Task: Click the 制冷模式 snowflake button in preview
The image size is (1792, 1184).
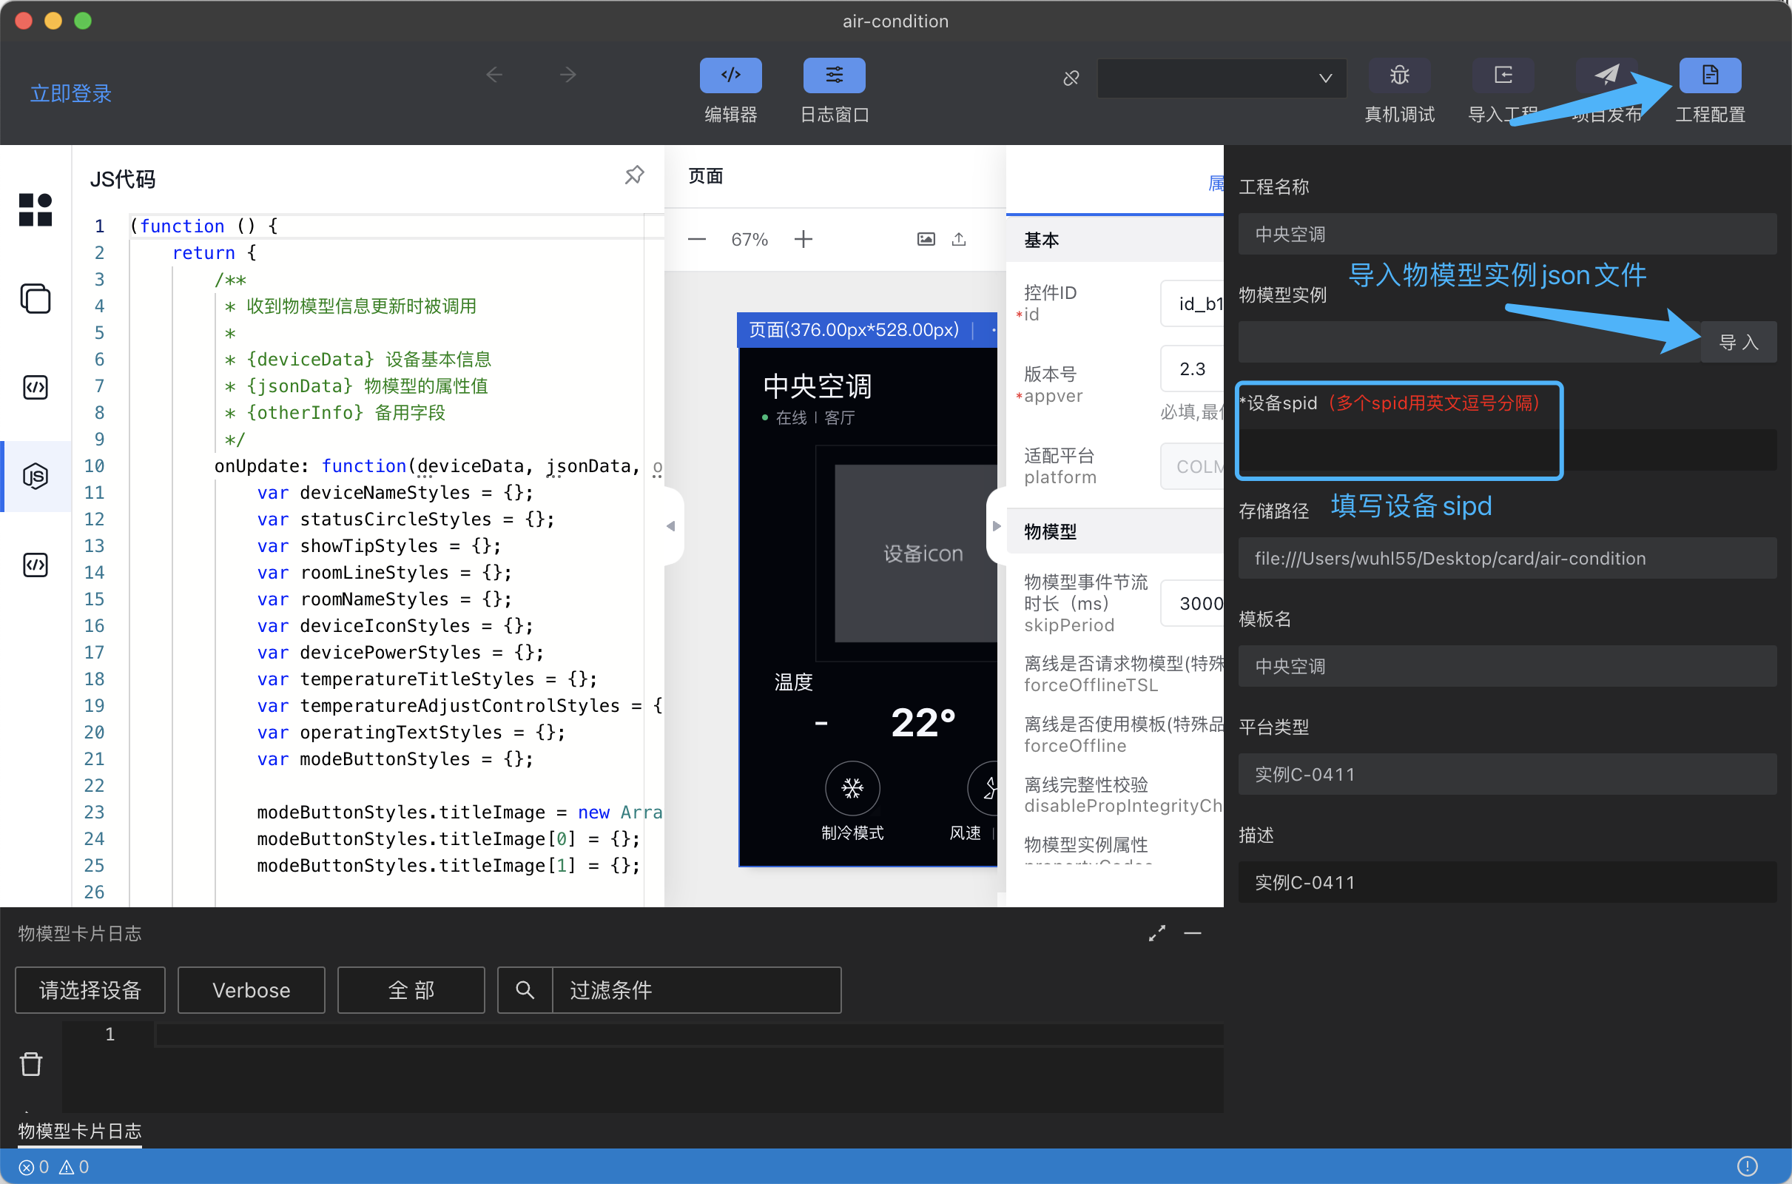Action: pos(852,788)
